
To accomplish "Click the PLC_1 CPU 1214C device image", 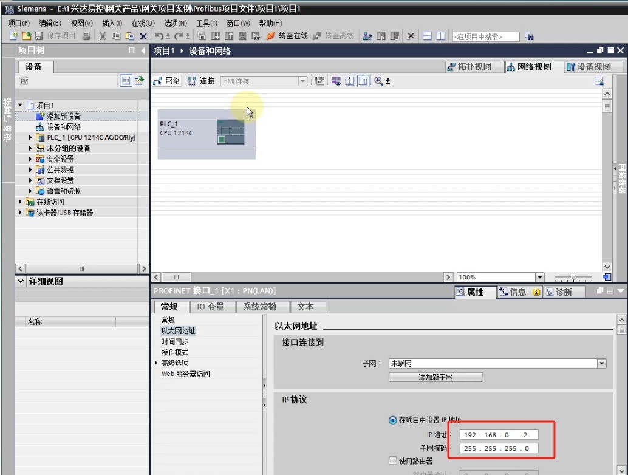I will (x=231, y=132).
